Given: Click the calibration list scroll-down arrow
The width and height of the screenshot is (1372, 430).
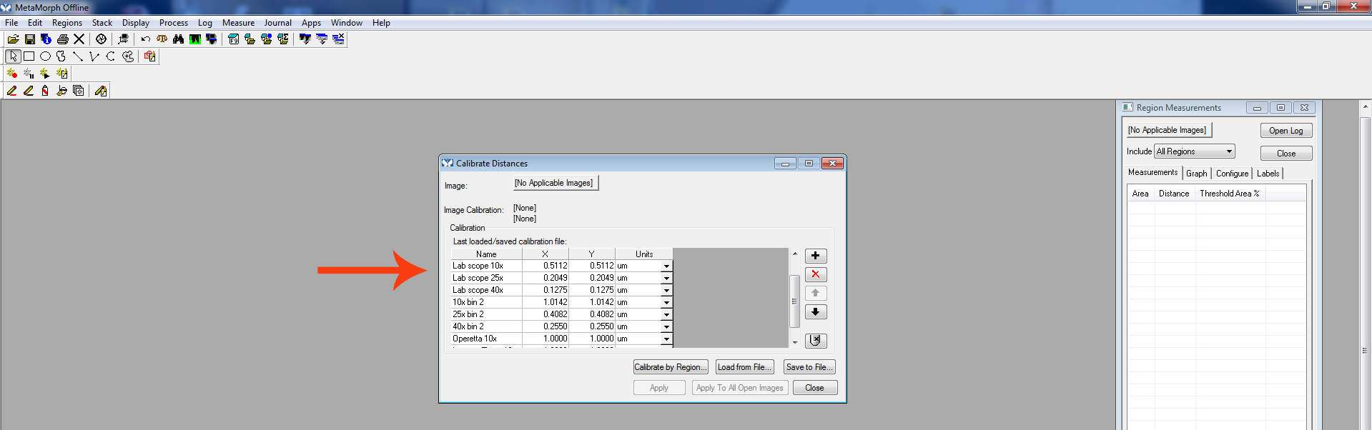Looking at the screenshot, I should (794, 342).
